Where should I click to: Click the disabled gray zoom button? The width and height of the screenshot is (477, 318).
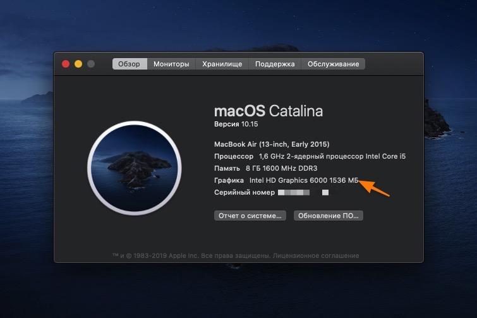pos(91,64)
